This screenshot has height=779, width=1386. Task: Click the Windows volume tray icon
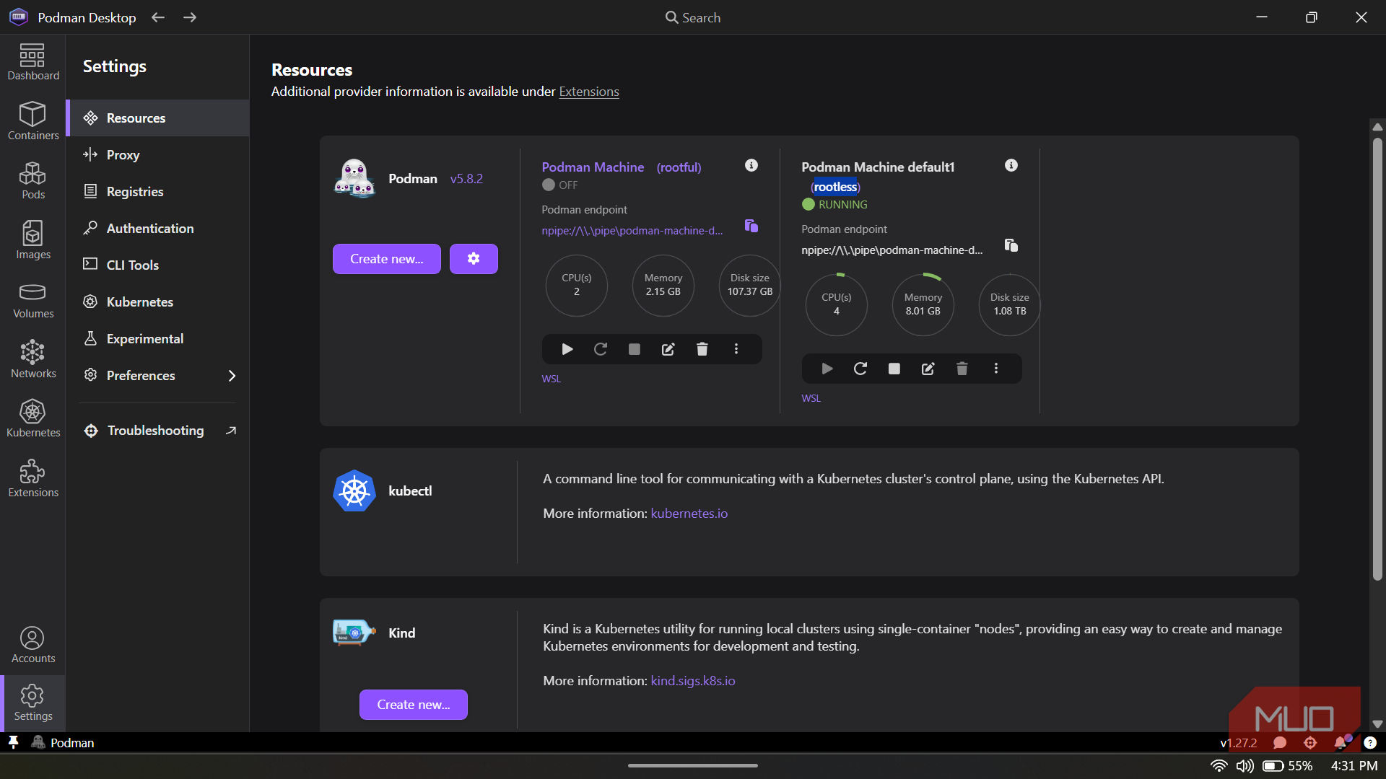coord(1245,766)
